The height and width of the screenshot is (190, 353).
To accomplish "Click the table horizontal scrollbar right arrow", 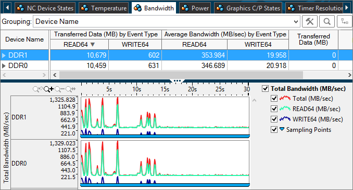I will coord(350,75).
